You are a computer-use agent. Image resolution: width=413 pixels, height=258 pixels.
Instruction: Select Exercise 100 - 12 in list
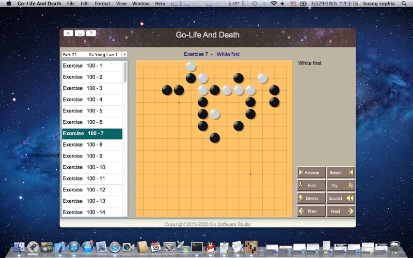[x=92, y=190]
